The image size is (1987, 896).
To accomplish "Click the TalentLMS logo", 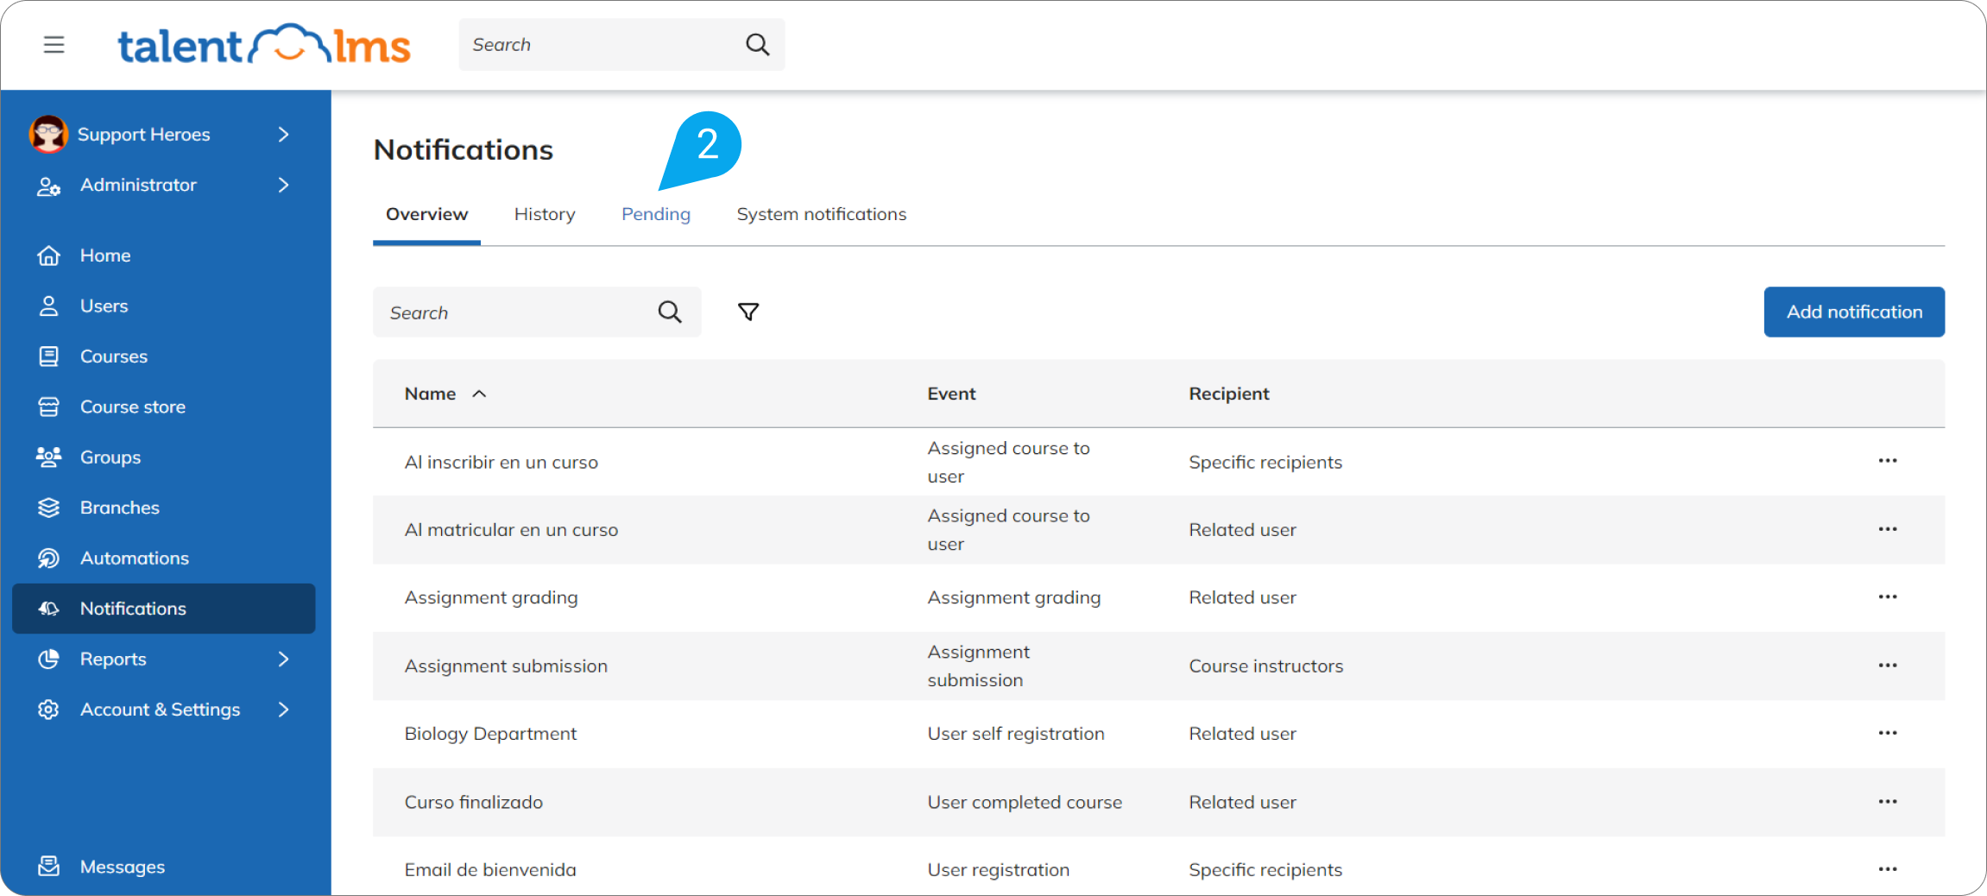I will pos(264,44).
